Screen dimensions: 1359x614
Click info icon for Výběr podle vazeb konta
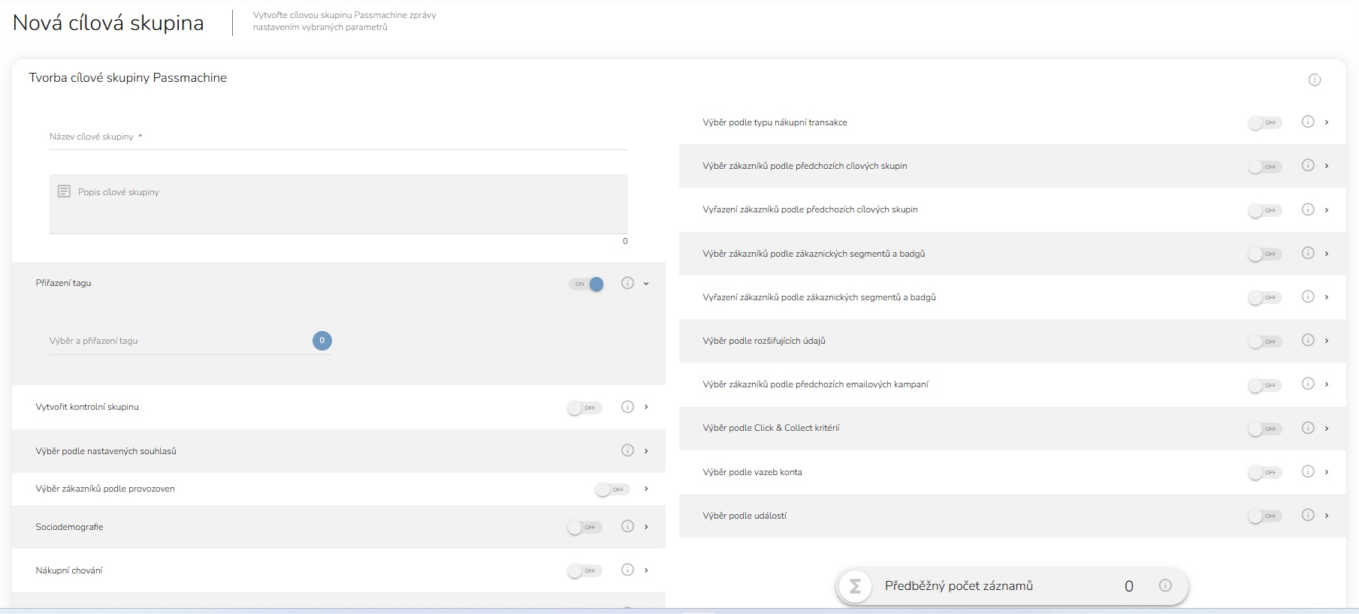(x=1308, y=471)
